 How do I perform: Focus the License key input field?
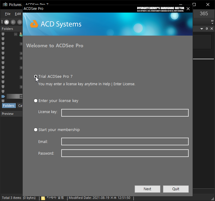click(x=125, y=113)
